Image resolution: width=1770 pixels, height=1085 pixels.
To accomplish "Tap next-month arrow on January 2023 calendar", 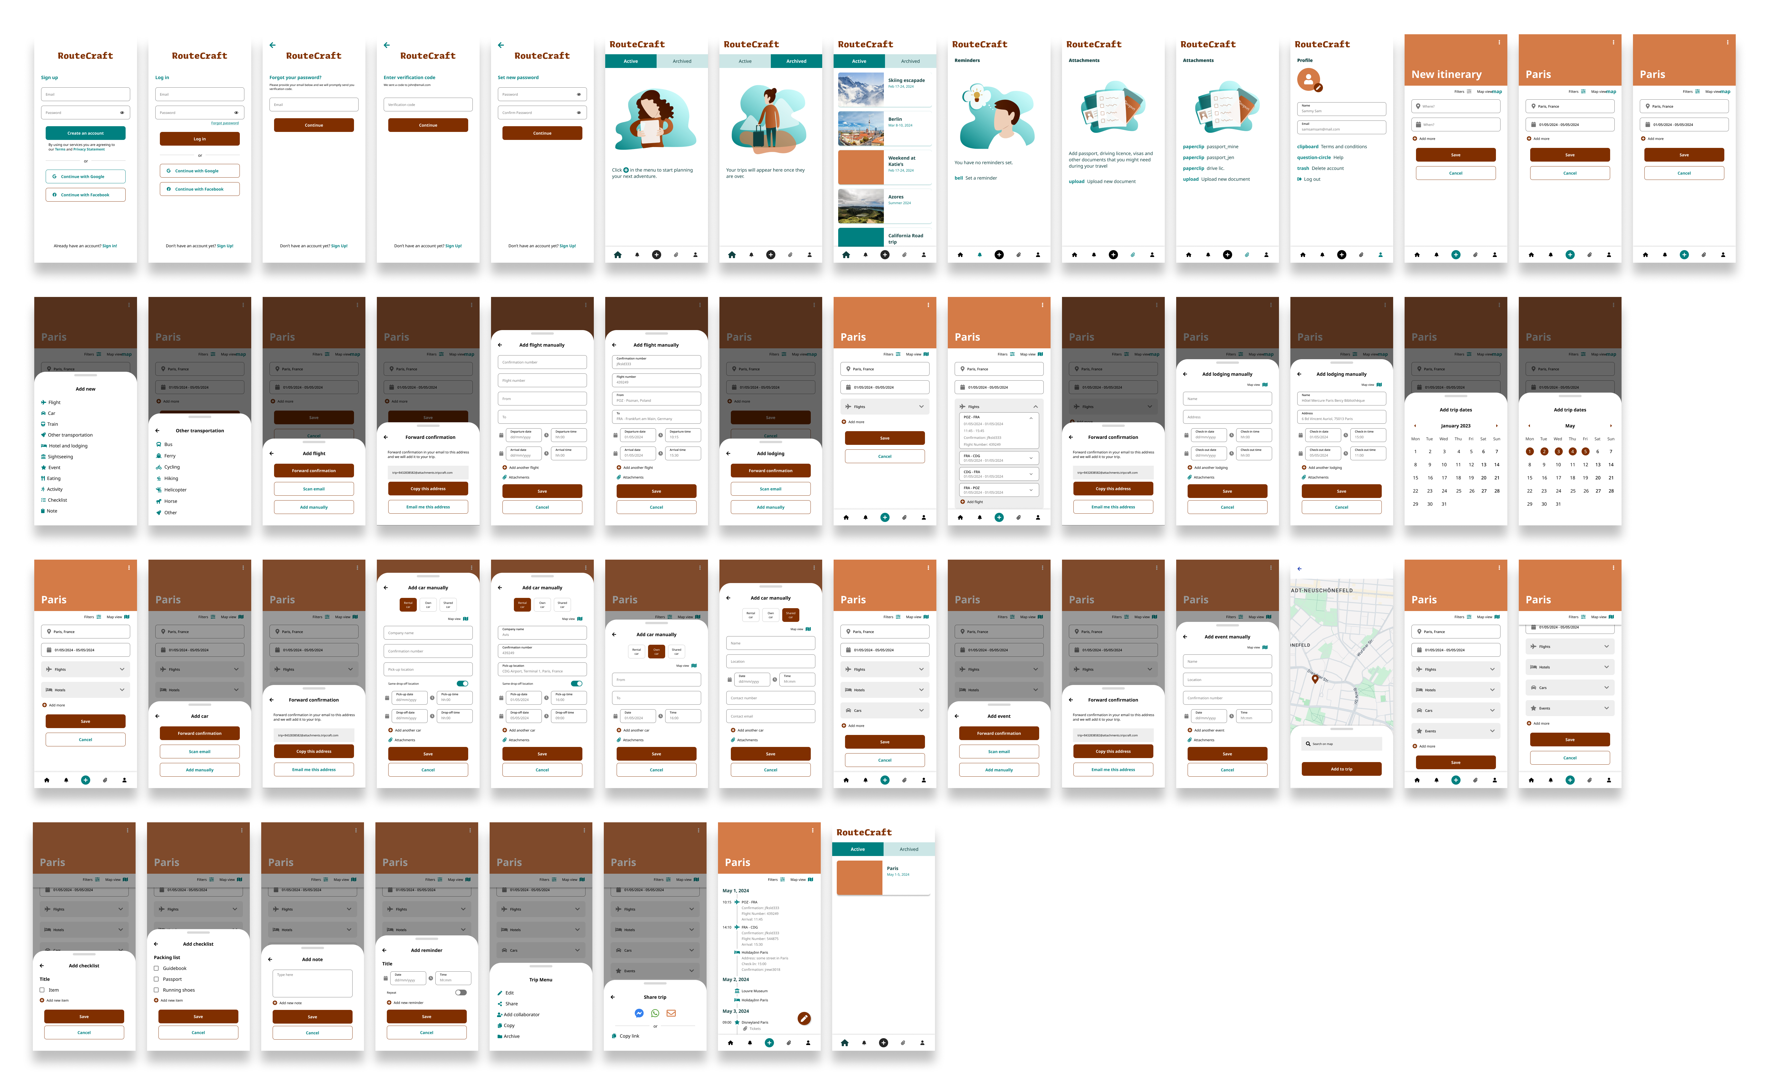I will (1497, 425).
